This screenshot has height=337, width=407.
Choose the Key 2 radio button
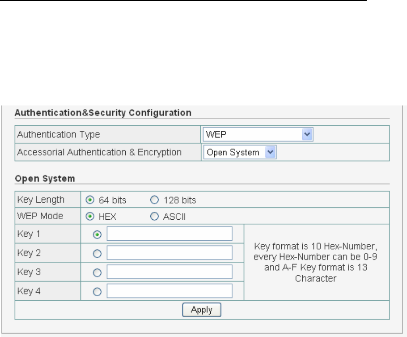point(98,253)
